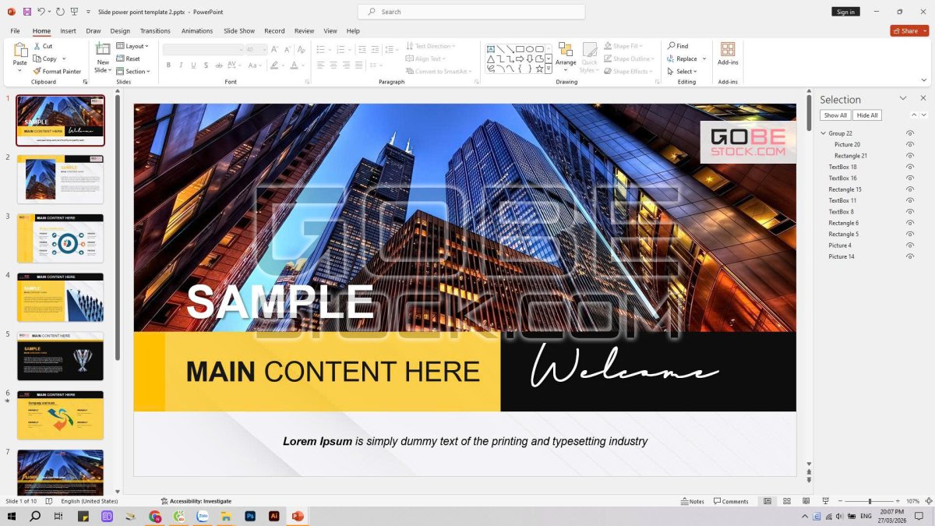Click taskbar Search magnifier
This screenshot has height=526, width=935.
(35, 516)
